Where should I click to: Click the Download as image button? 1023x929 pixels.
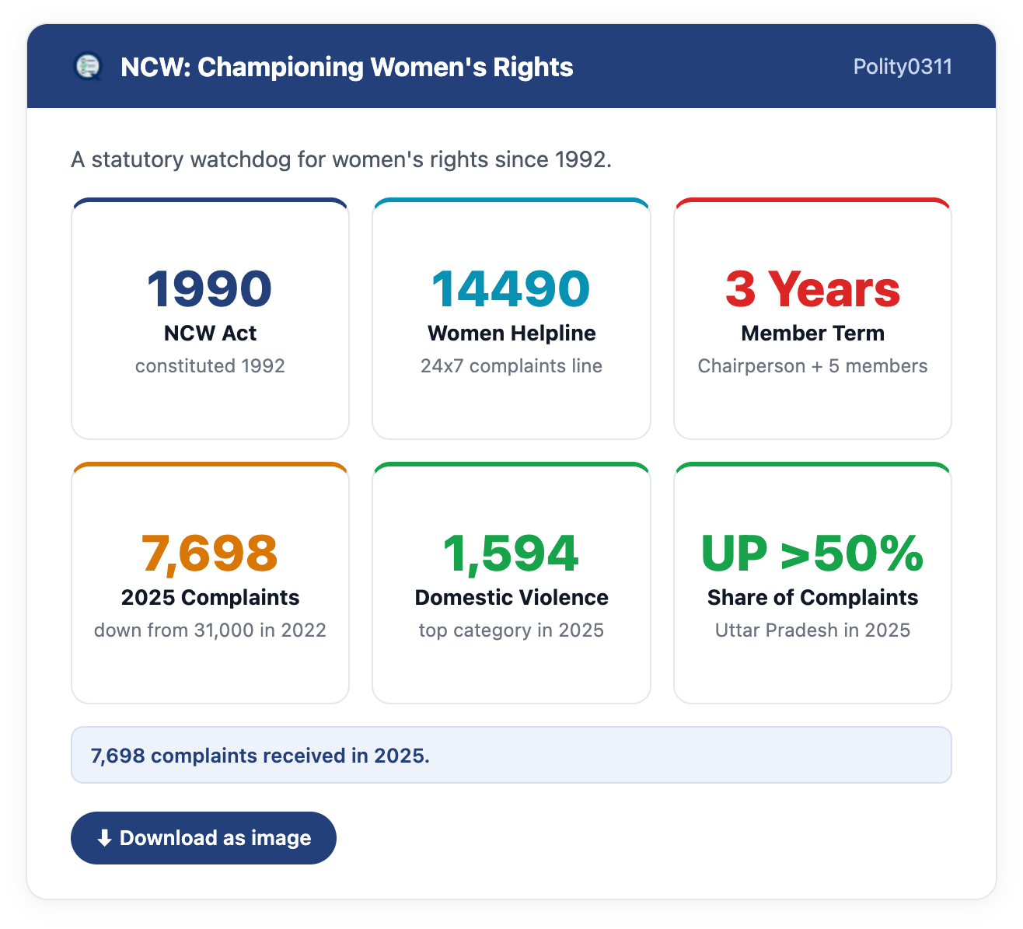click(x=204, y=838)
